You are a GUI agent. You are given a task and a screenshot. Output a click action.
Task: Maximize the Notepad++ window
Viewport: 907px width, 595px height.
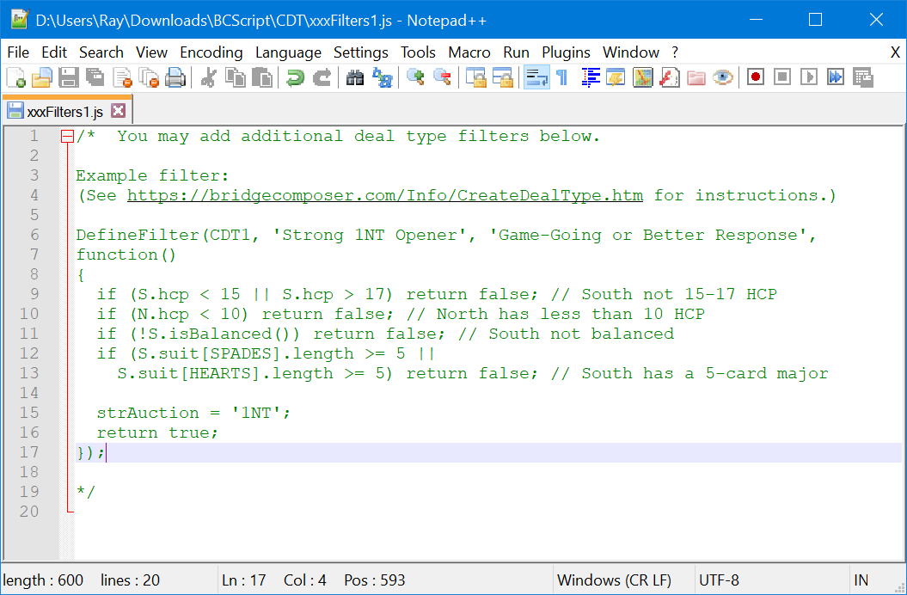point(816,20)
